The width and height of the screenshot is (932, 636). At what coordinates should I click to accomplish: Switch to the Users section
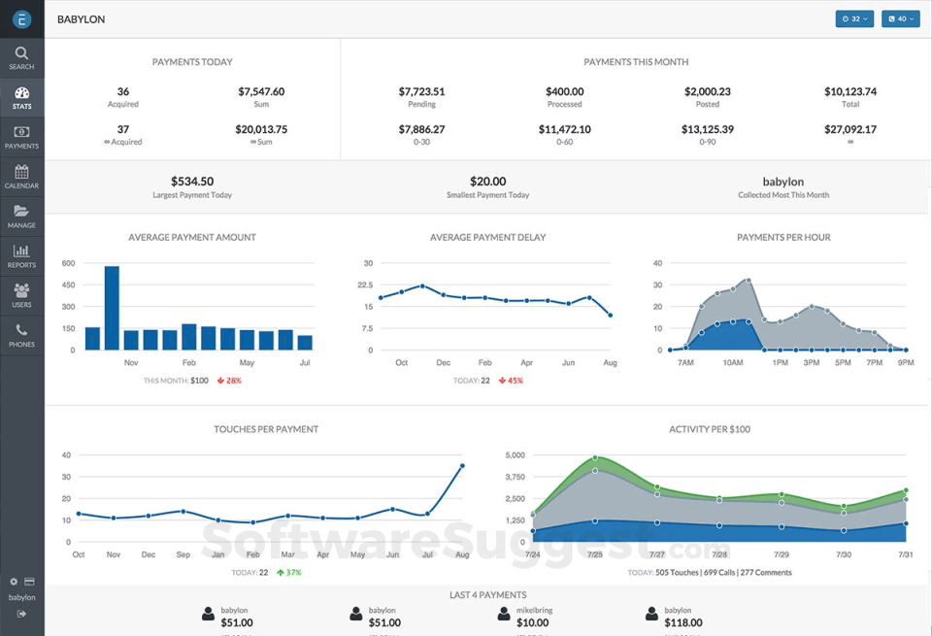point(21,296)
